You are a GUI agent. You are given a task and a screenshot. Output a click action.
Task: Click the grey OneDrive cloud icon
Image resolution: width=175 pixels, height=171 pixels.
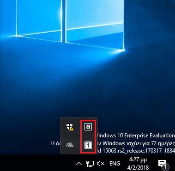coord(70,145)
